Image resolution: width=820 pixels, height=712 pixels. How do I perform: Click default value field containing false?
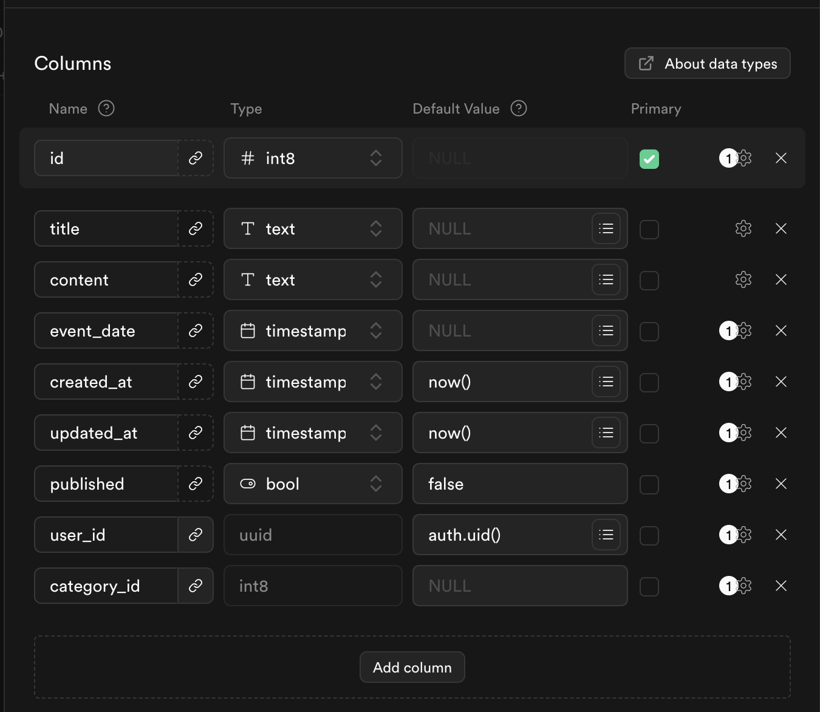pyautogui.click(x=520, y=484)
